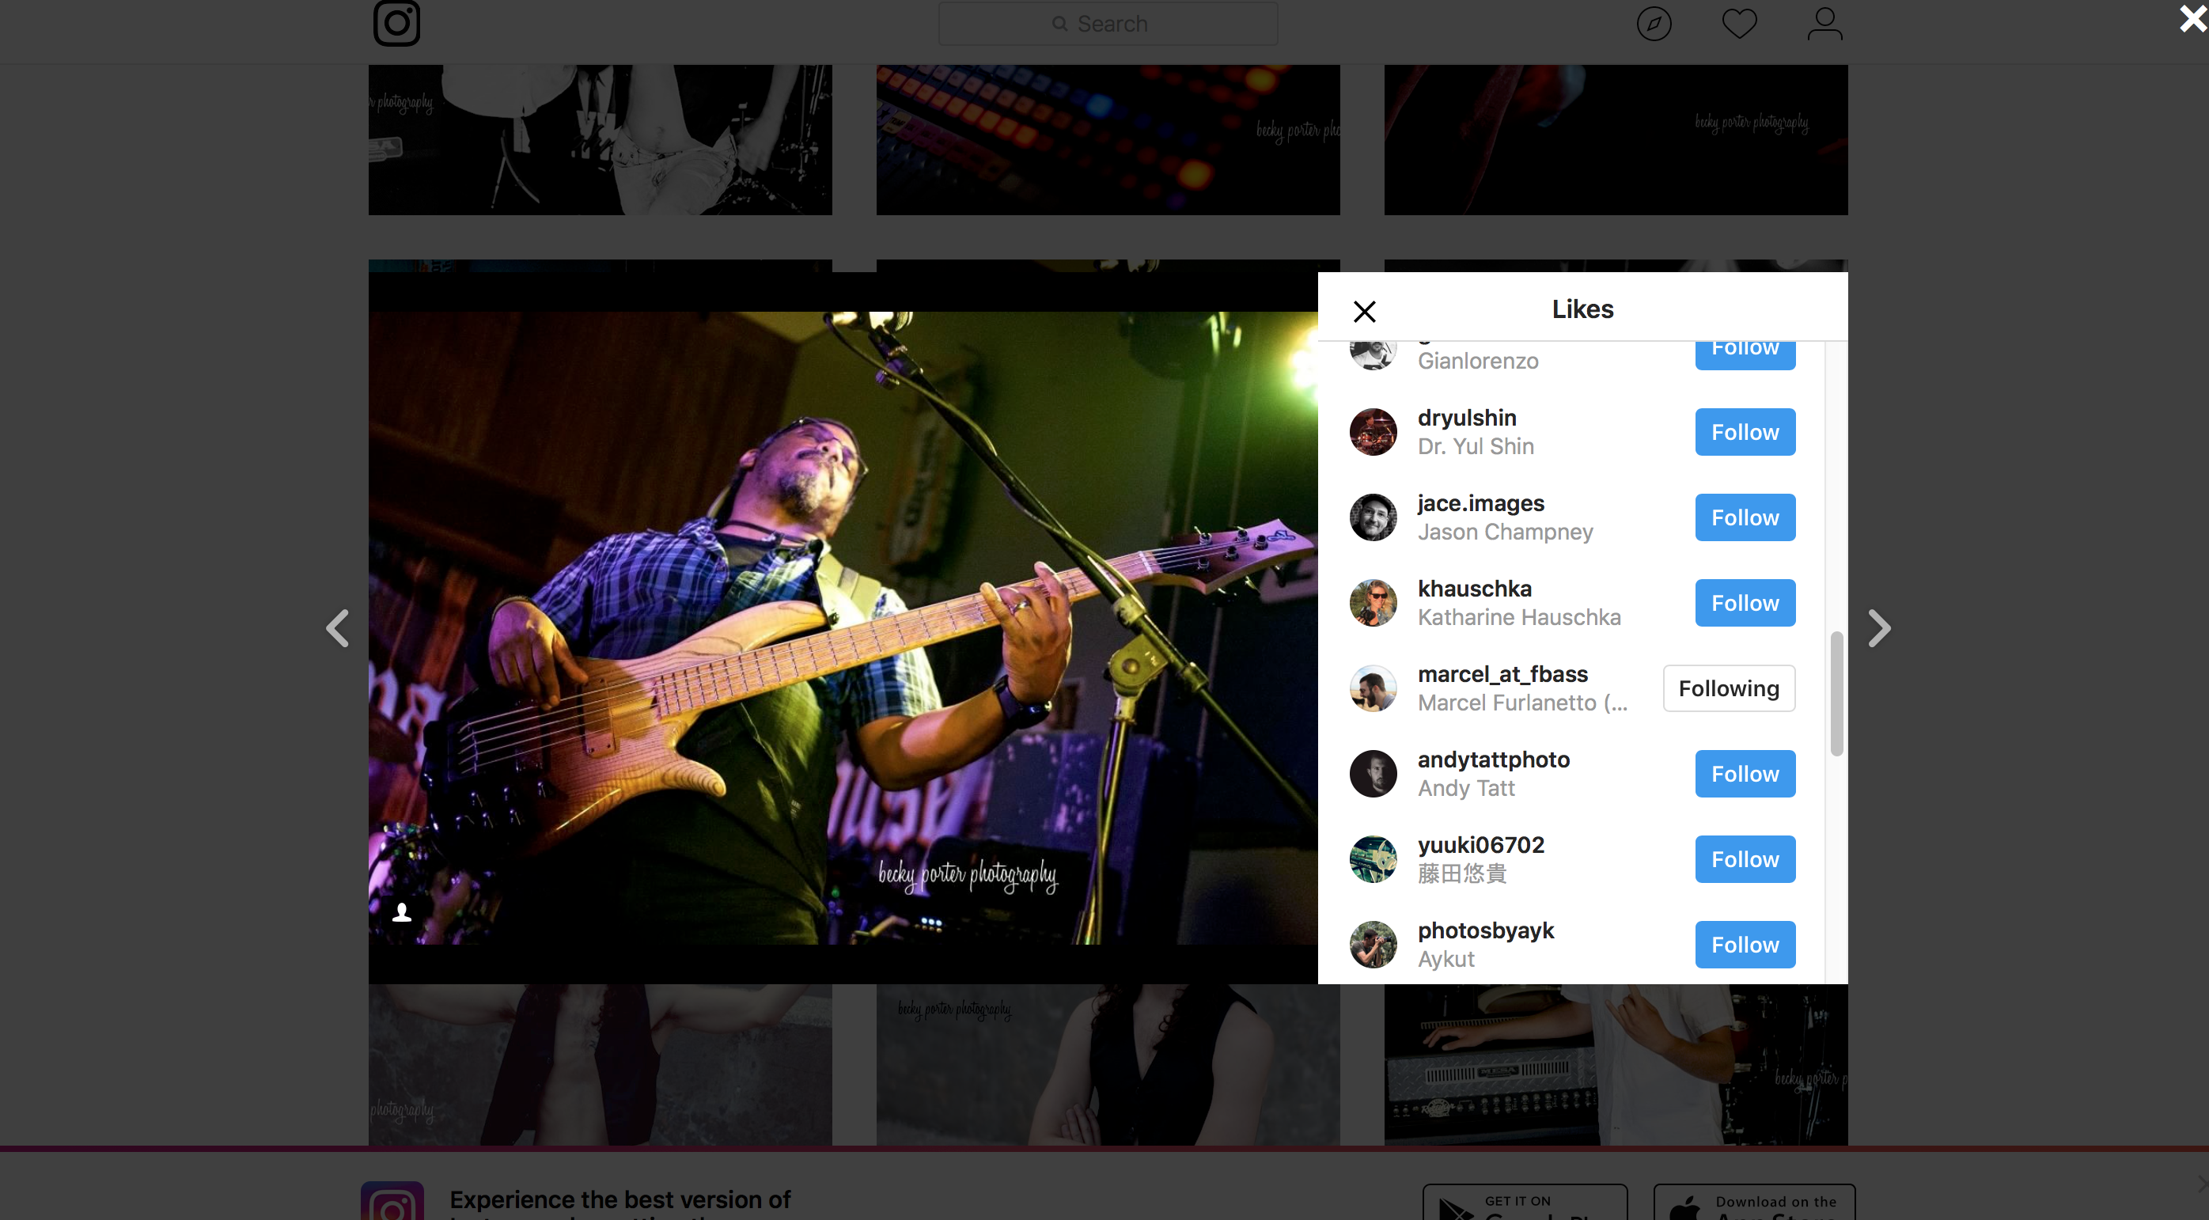
Task: Open jace.images profile link
Action: click(x=1481, y=503)
